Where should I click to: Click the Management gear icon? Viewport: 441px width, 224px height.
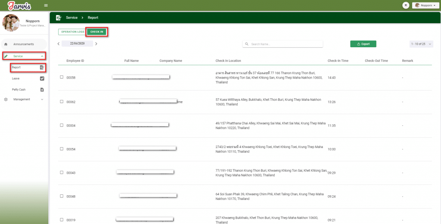coord(6,100)
